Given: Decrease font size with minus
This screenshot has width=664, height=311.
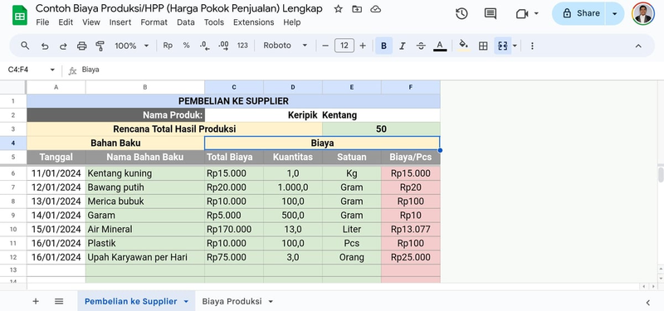Looking at the screenshot, I should pyautogui.click(x=325, y=46).
